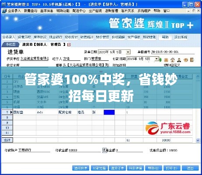Open the 总账管理 menu
Viewport: 202px width, 175px height.
click(111, 11)
